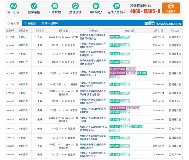Click date 2025-04-09 in row 1412615
Image resolution: width=189 pixels, height=160 pixels.
[158, 73]
